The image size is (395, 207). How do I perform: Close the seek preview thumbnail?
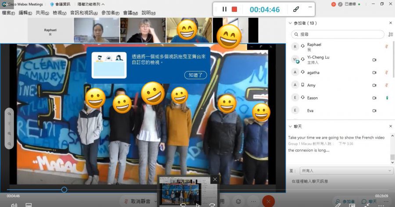215,179
